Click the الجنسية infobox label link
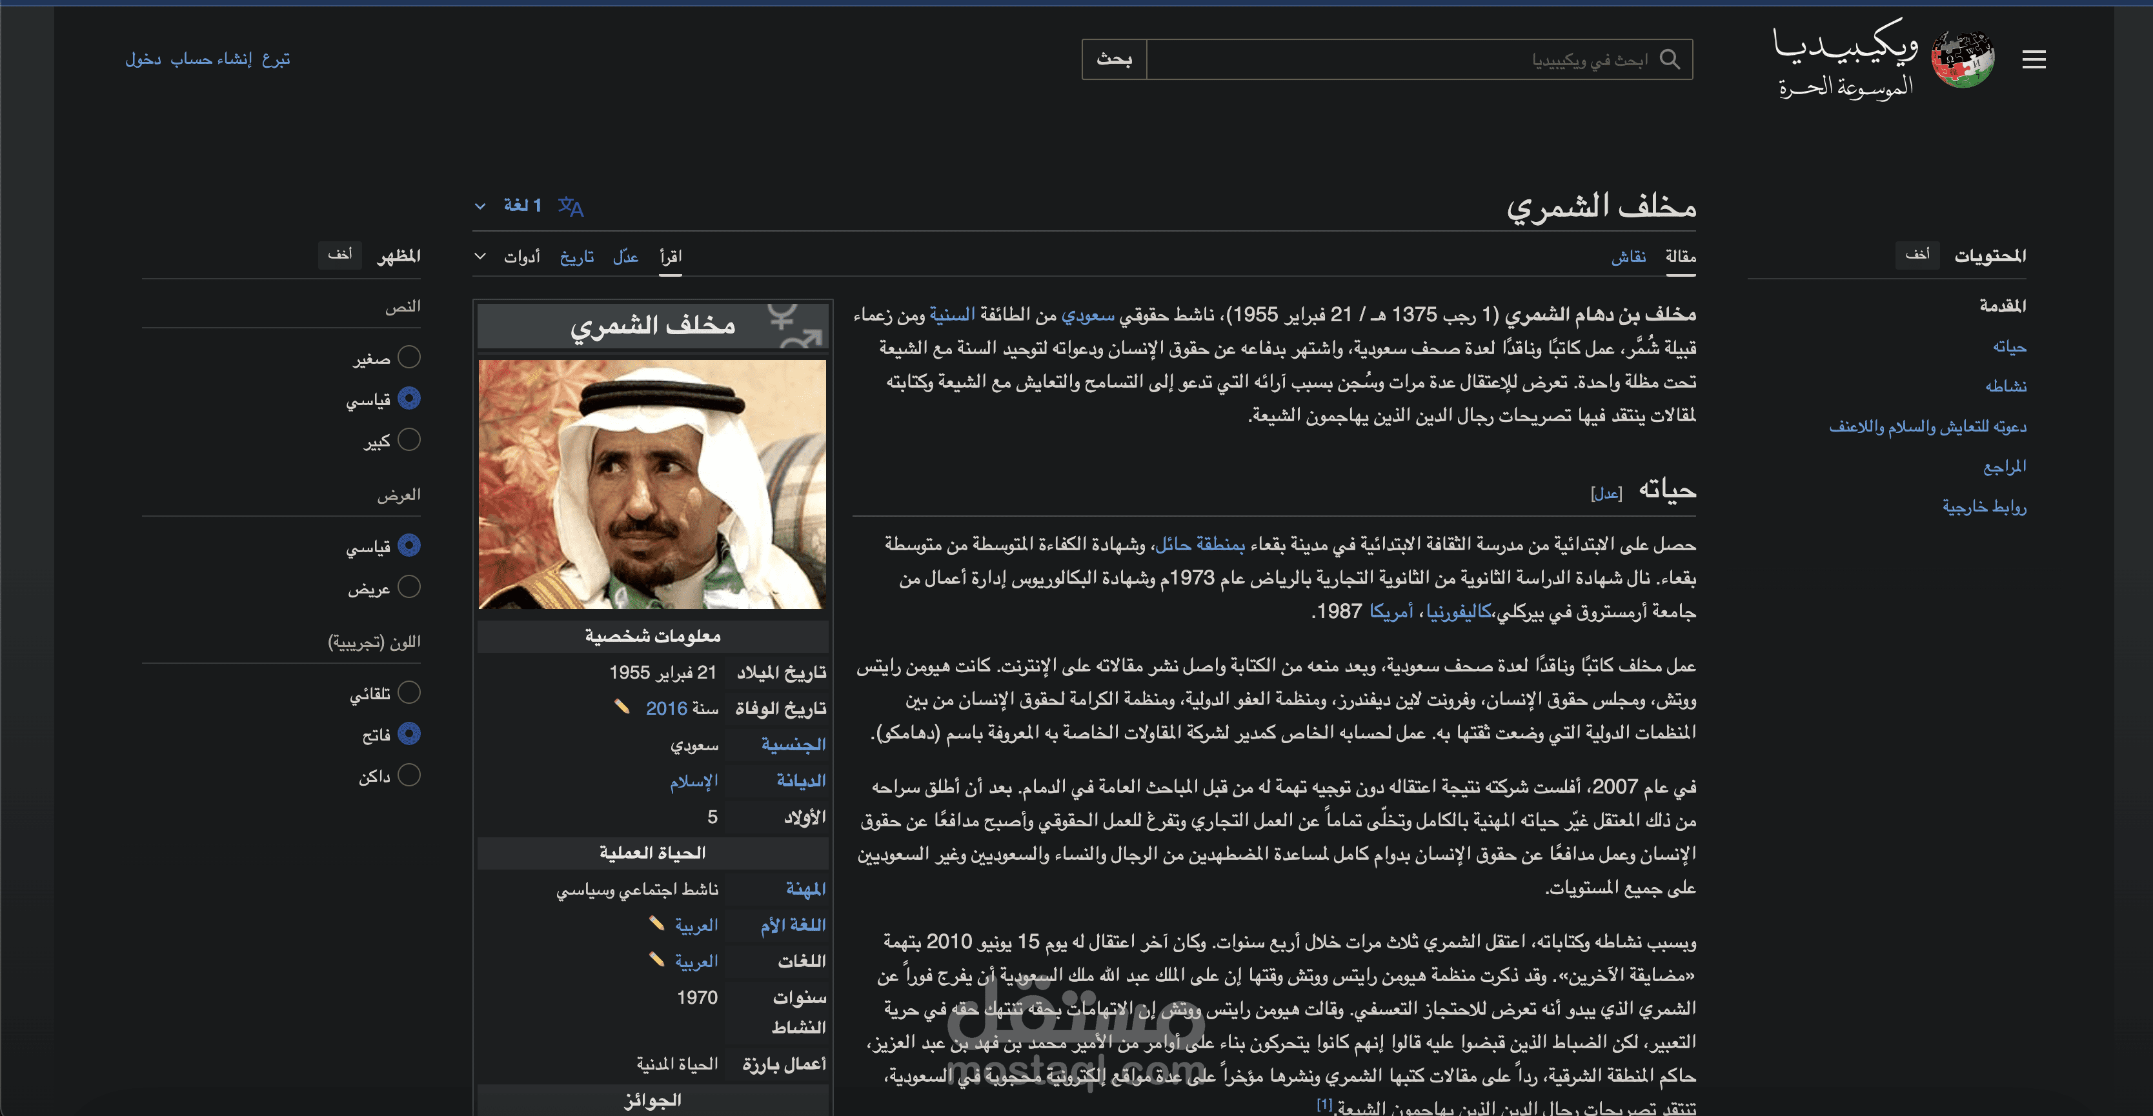2153x1116 pixels. click(x=793, y=744)
